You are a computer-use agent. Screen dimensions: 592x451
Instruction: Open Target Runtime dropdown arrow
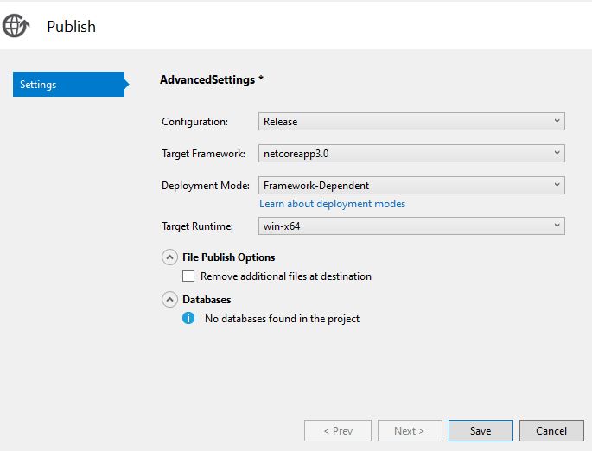[x=557, y=225]
